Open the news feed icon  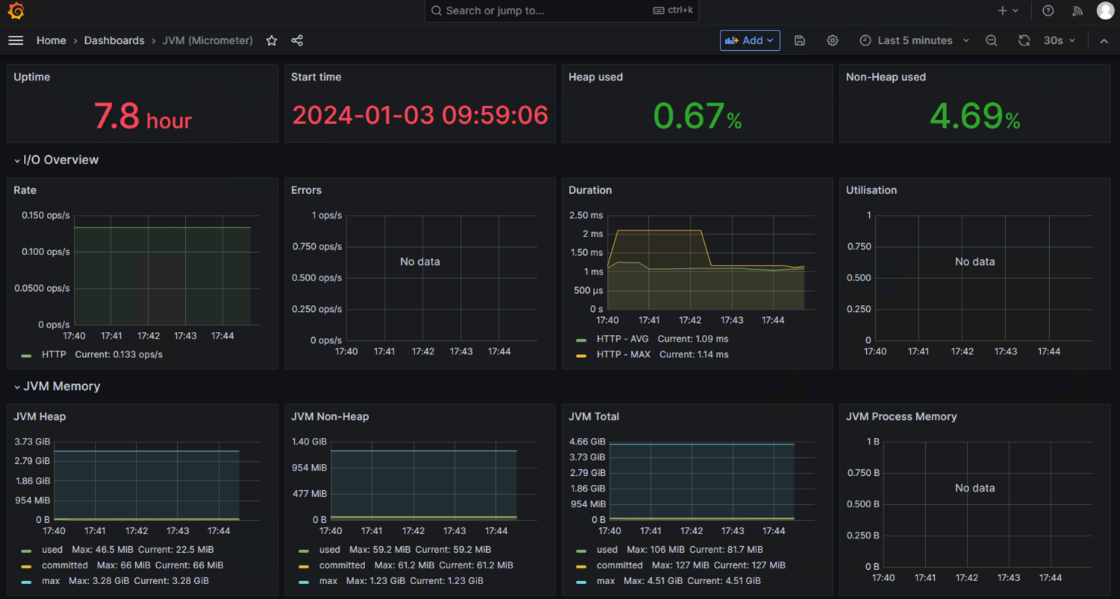tap(1077, 10)
